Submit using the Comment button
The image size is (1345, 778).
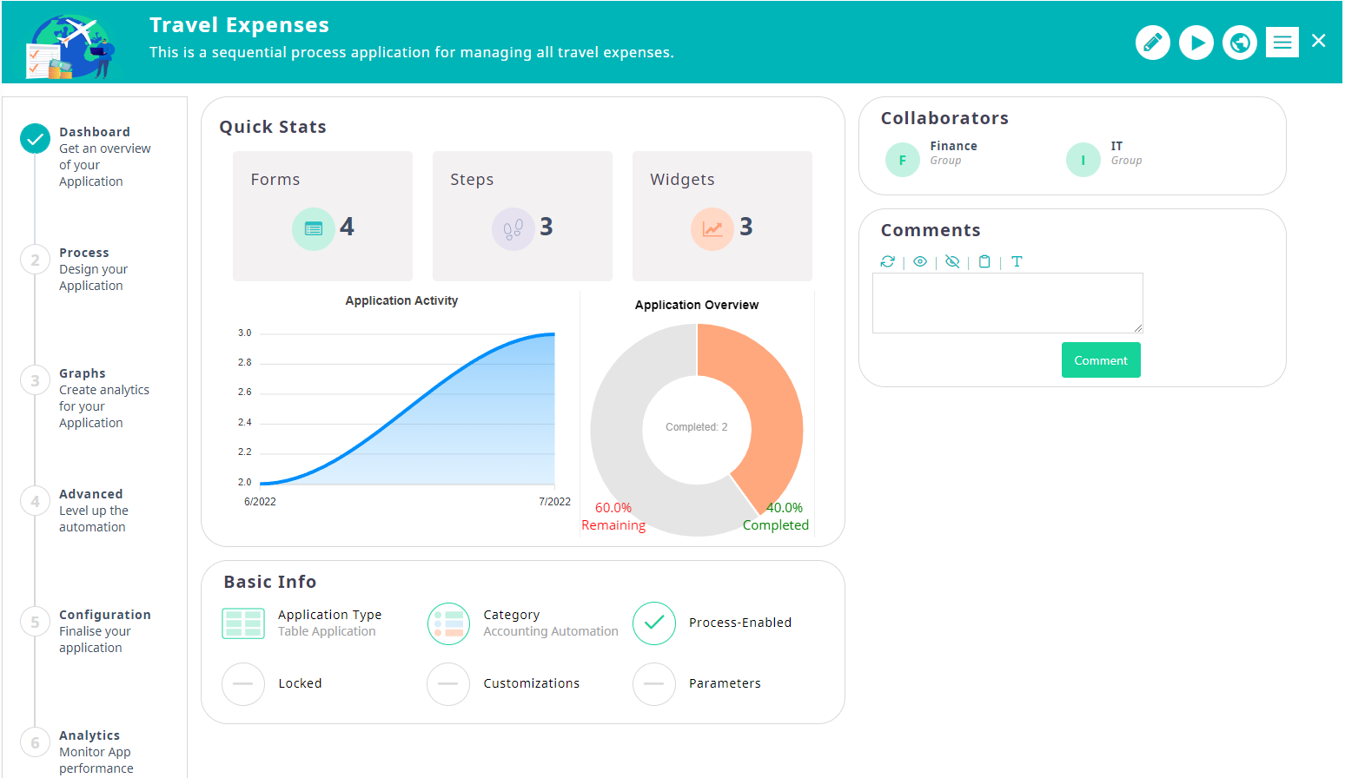1100,359
